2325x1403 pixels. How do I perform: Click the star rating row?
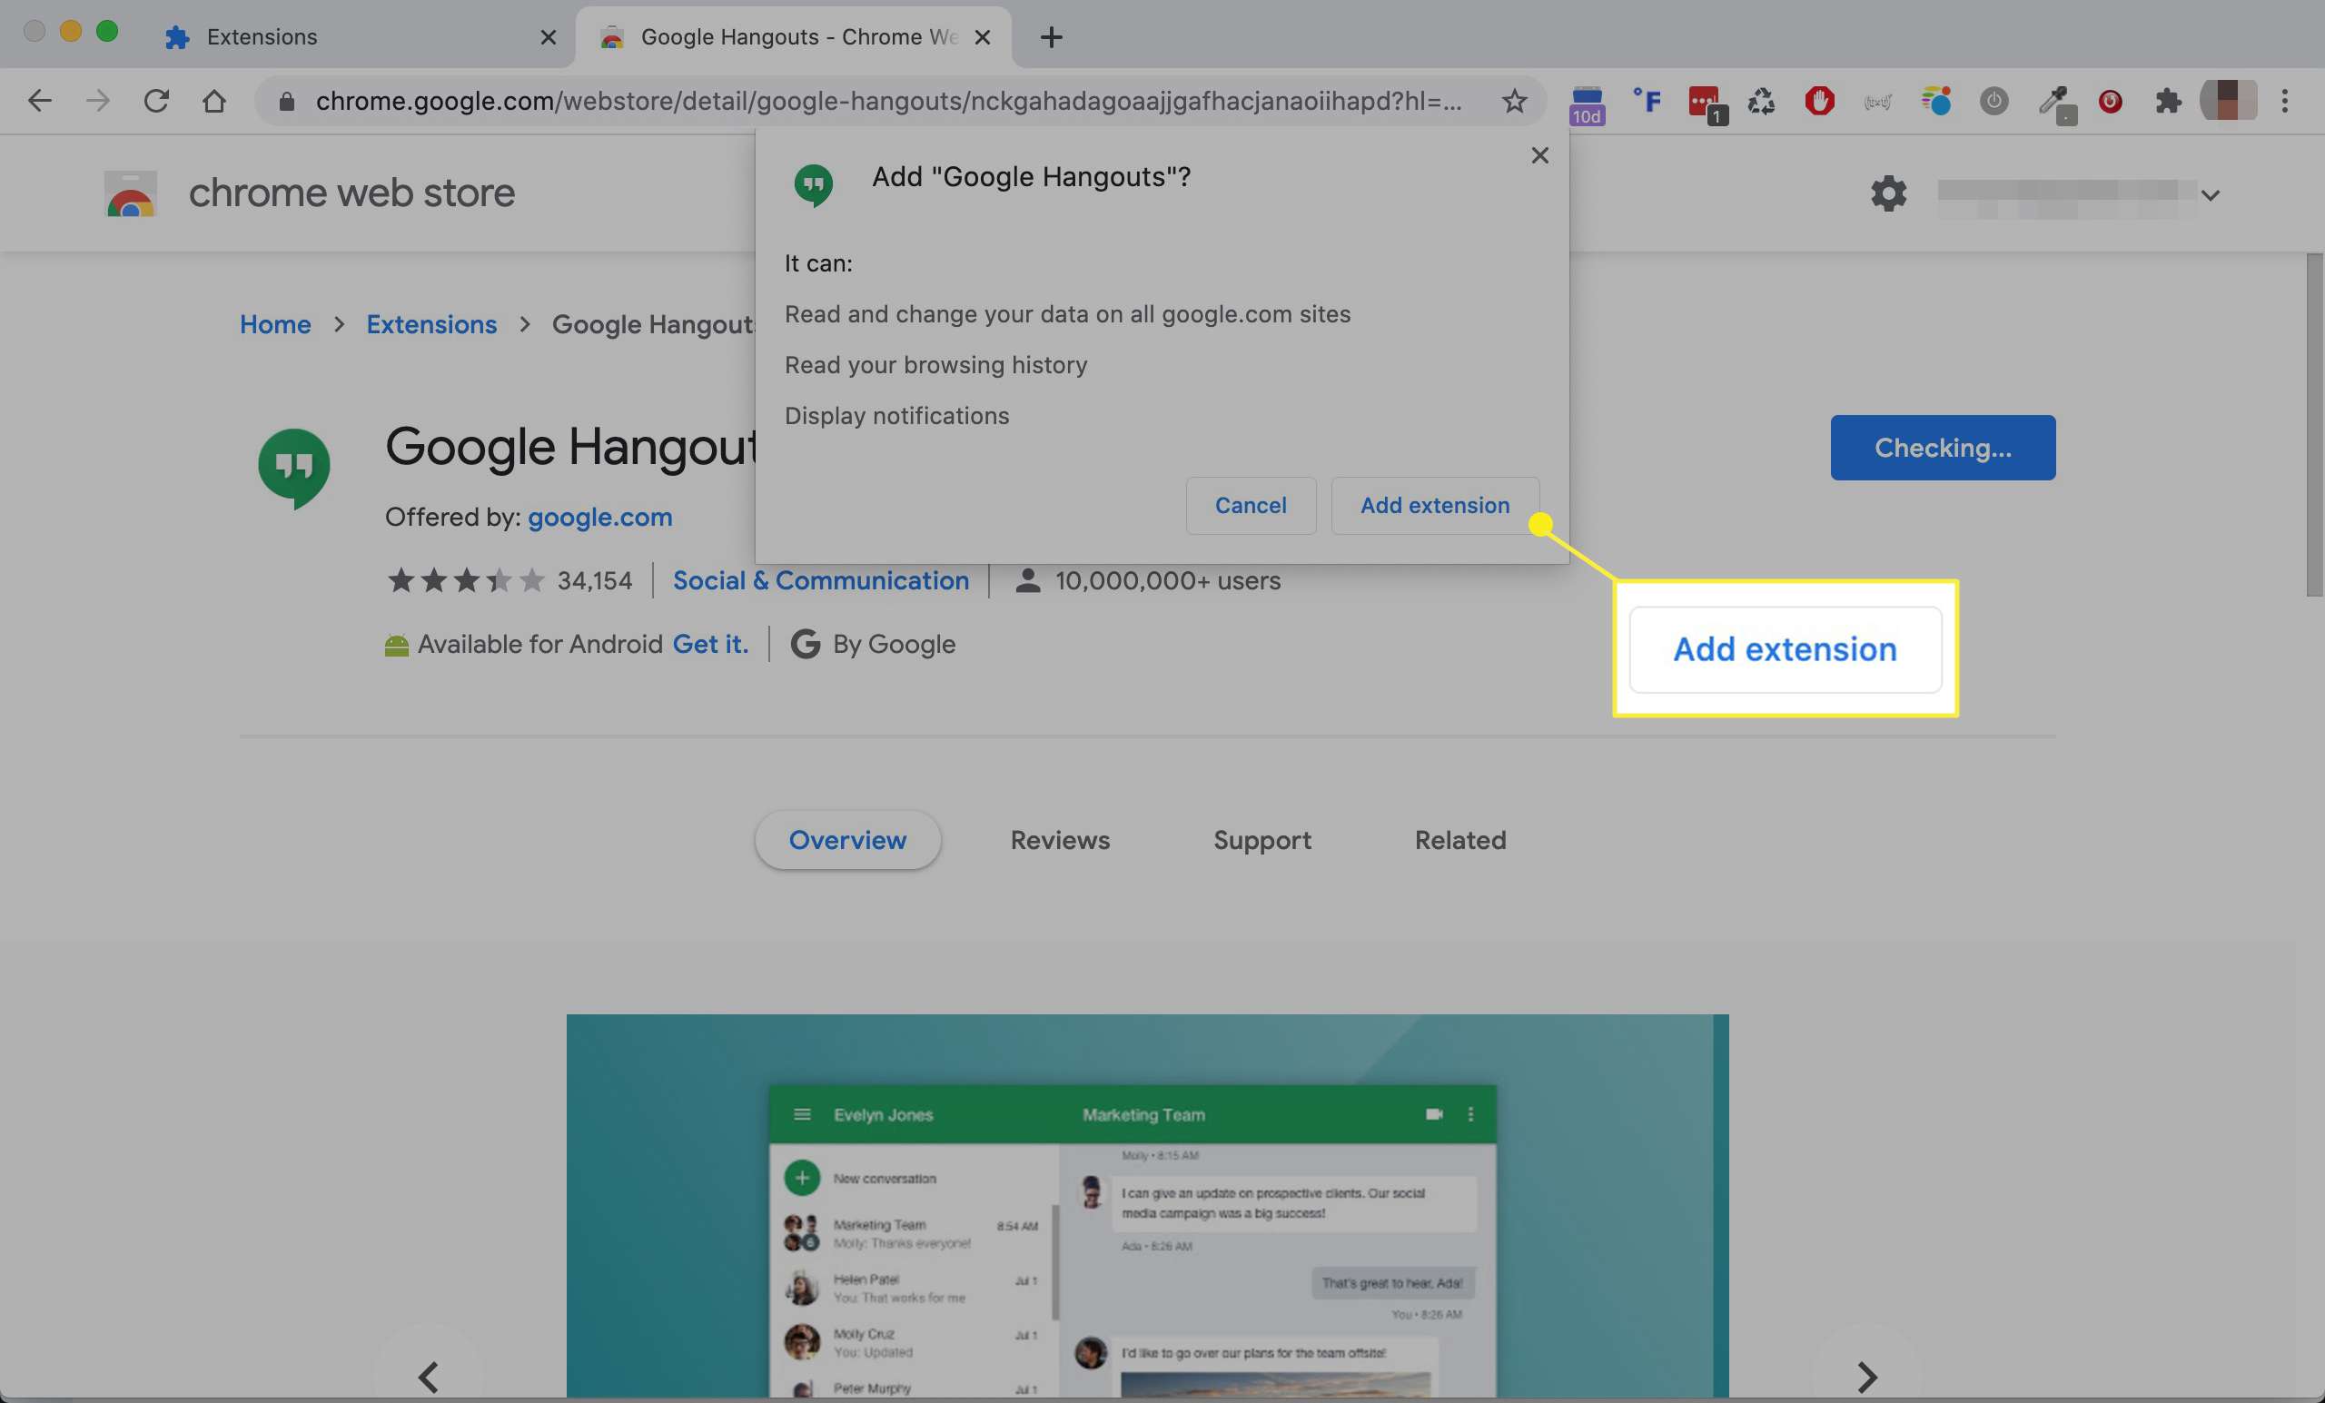(x=466, y=580)
